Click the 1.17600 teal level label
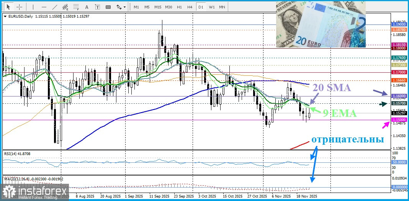 coord(399,57)
